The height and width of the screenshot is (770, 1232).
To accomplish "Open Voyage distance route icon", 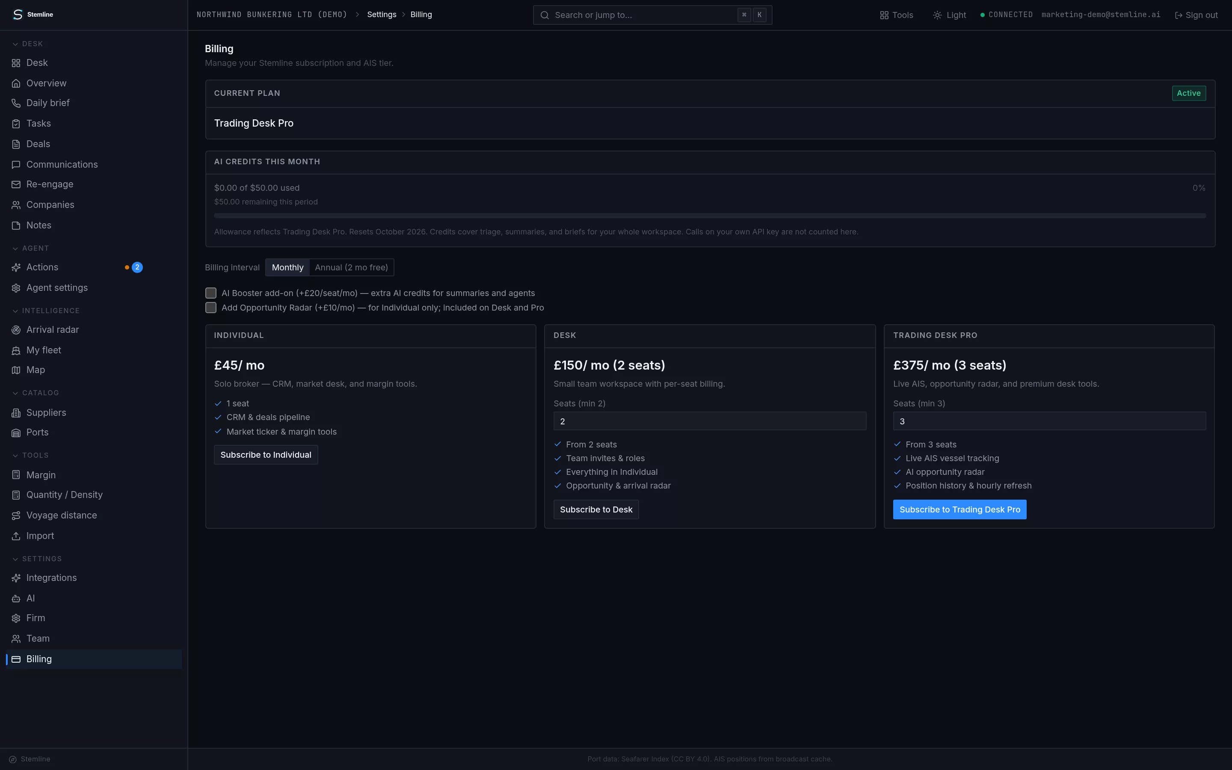I will (x=16, y=515).
